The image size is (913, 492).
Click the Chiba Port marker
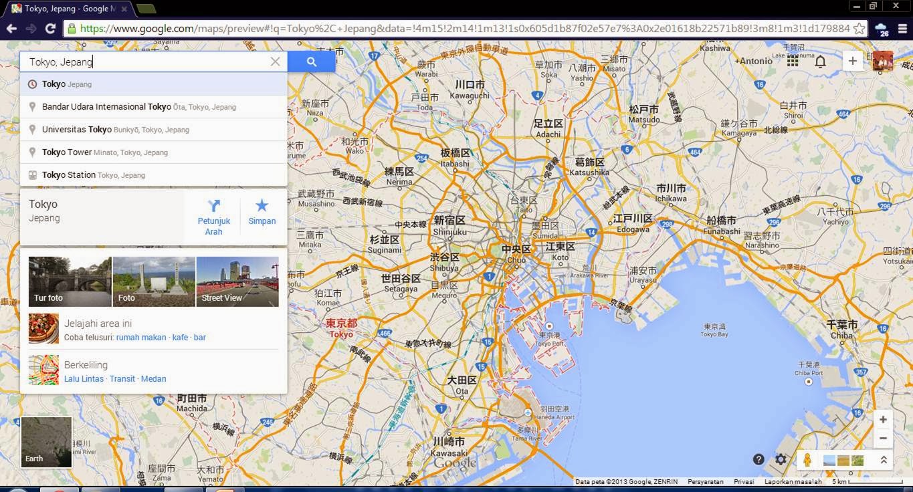pyautogui.click(x=809, y=381)
